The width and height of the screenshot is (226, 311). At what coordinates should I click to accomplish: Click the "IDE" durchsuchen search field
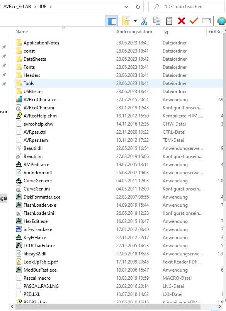click(187, 7)
